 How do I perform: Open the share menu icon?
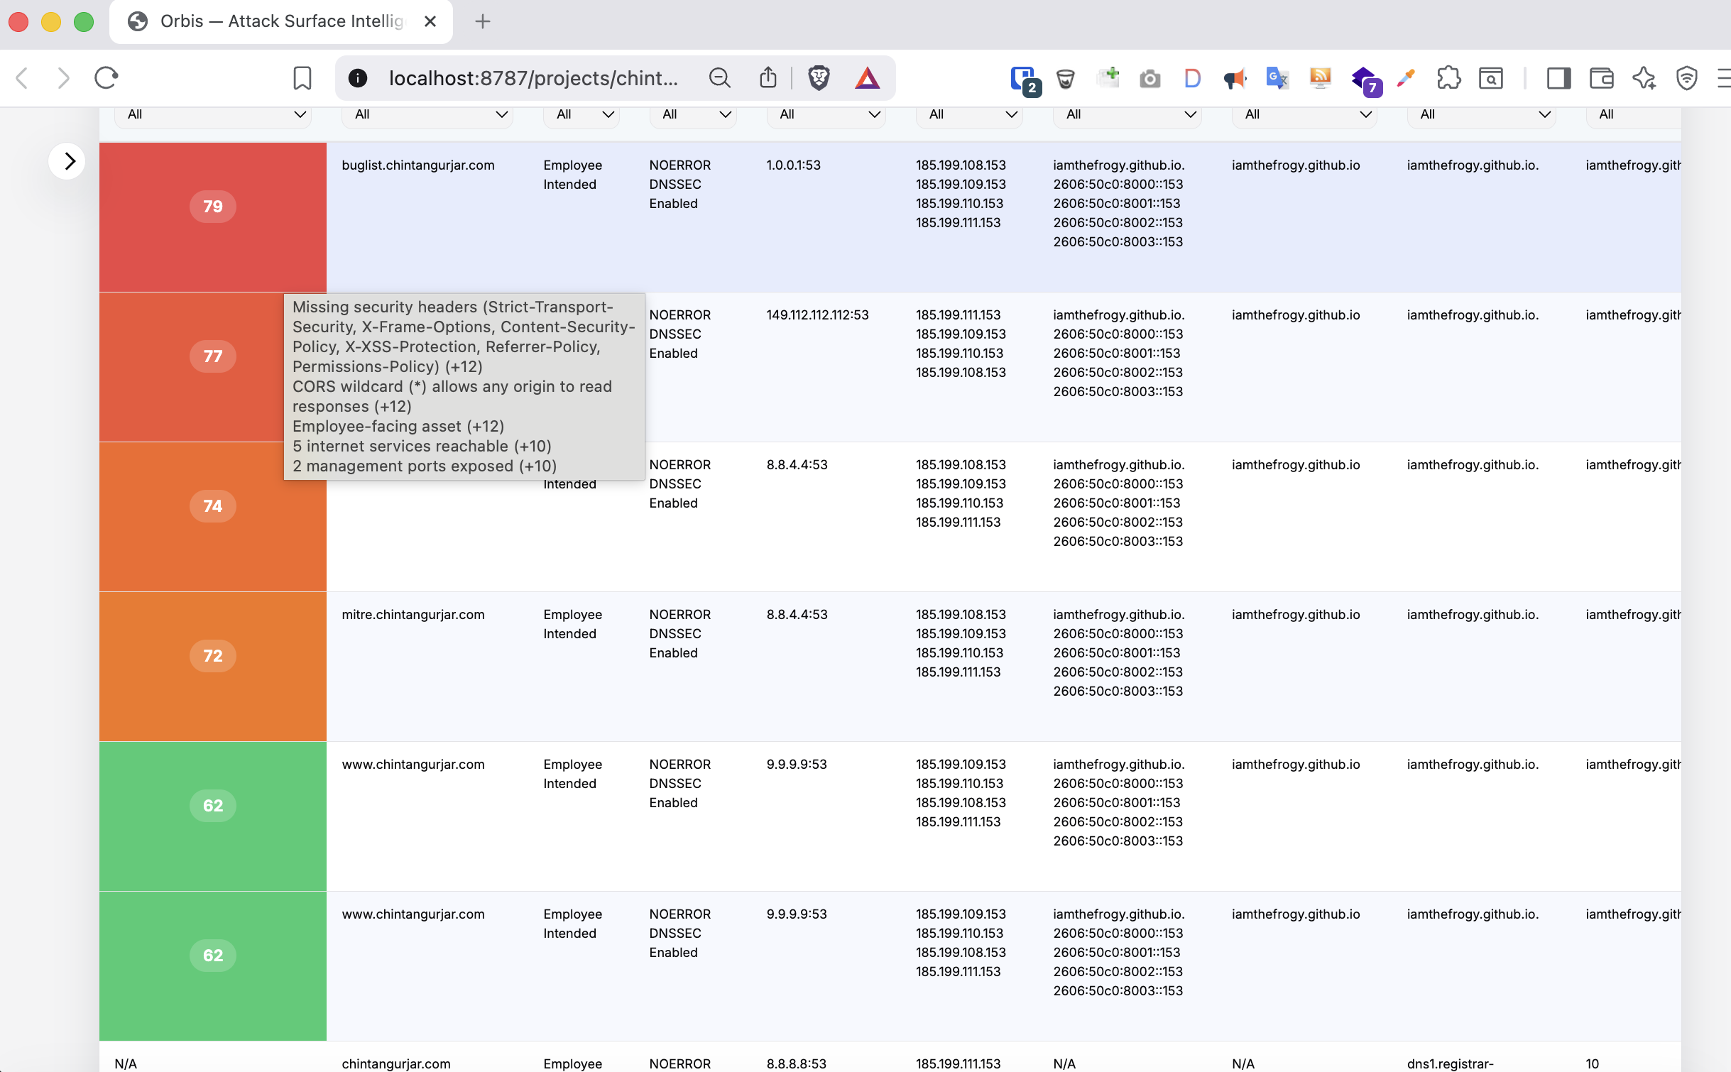click(768, 78)
